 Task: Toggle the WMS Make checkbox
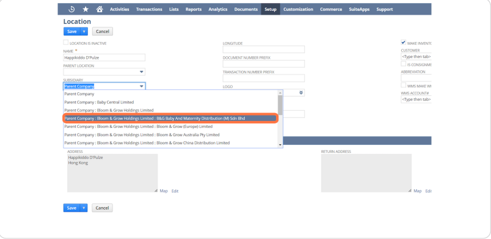403,85
